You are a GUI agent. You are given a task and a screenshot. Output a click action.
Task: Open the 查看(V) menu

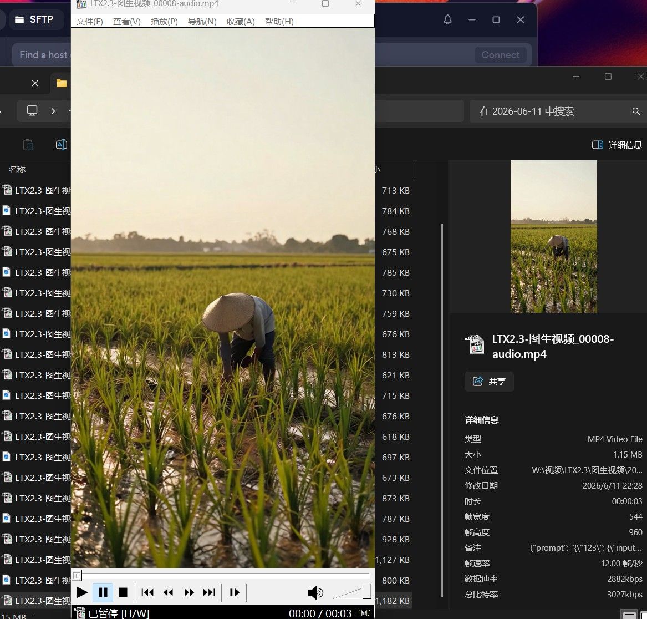click(x=127, y=22)
